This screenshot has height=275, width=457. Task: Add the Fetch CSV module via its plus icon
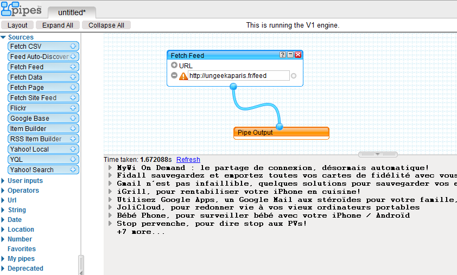[x=73, y=47]
